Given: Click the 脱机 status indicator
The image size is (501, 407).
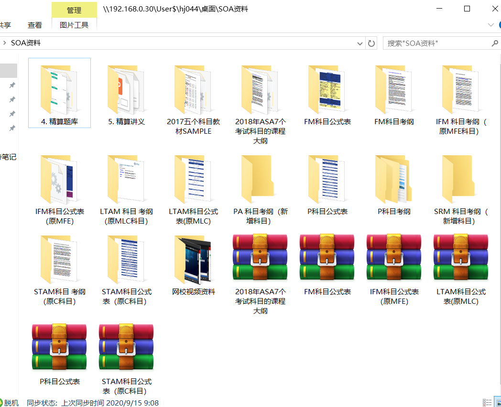Looking at the screenshot, I should click(x=10, y=403).
